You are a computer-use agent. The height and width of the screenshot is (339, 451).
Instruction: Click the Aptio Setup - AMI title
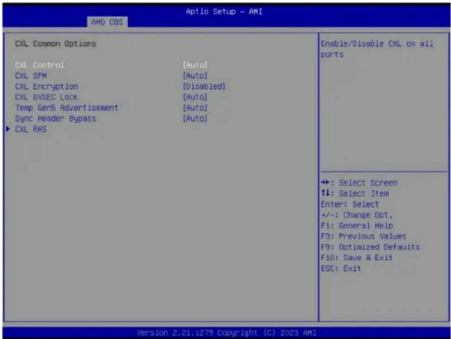224,12
